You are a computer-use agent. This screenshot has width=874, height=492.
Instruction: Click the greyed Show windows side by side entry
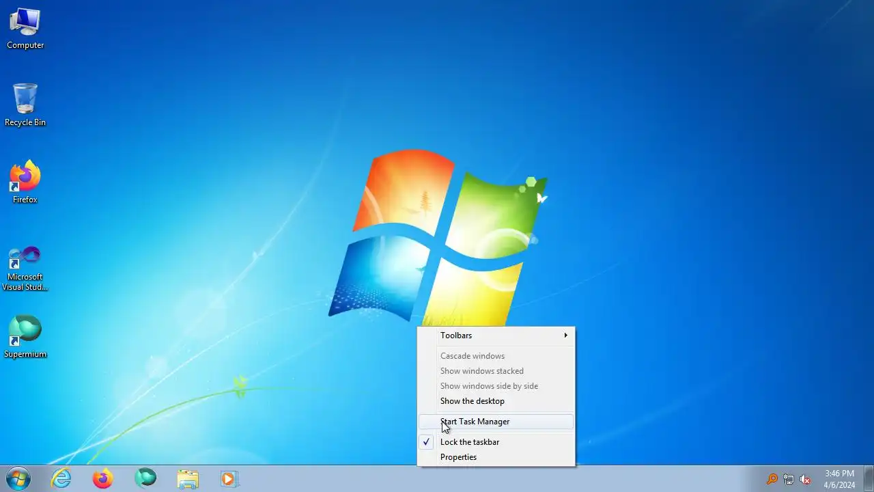coord(496,386)
